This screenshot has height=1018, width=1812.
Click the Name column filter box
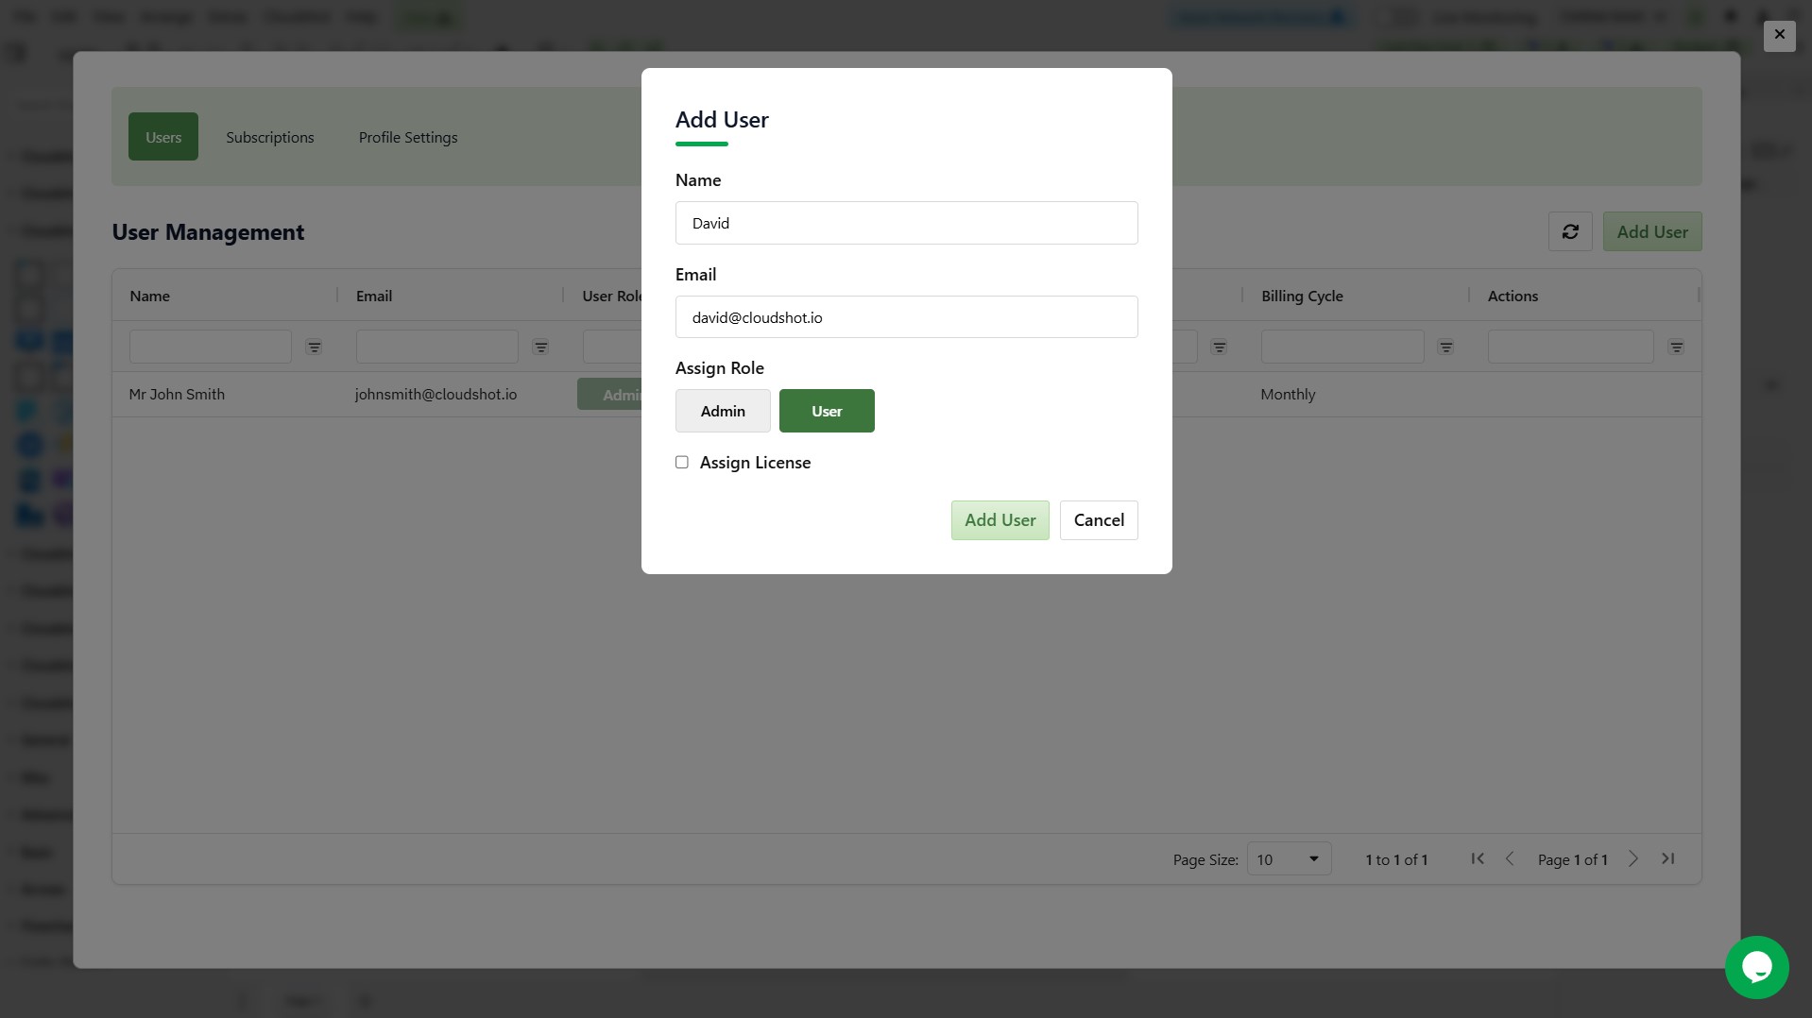tap(211, 347)
